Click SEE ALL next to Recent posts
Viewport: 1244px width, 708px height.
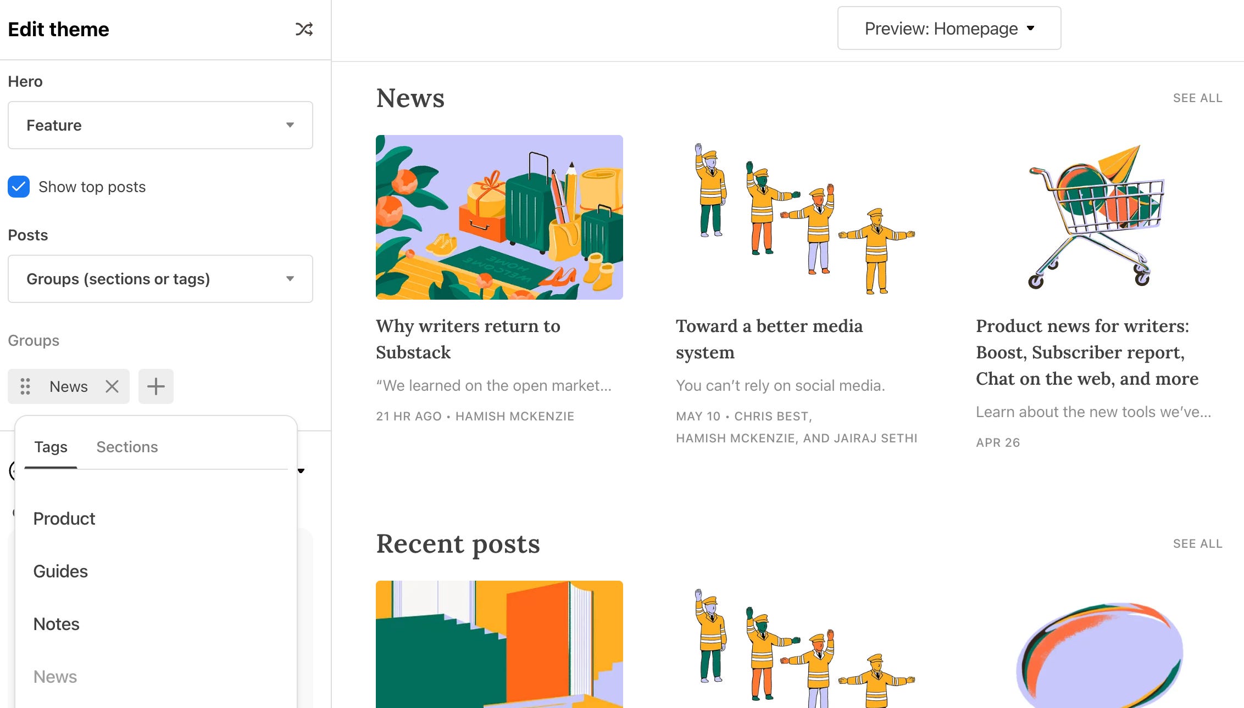[1197, 544]
